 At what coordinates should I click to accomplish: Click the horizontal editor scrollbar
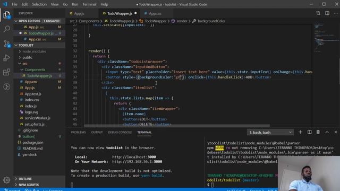[177, 126]
